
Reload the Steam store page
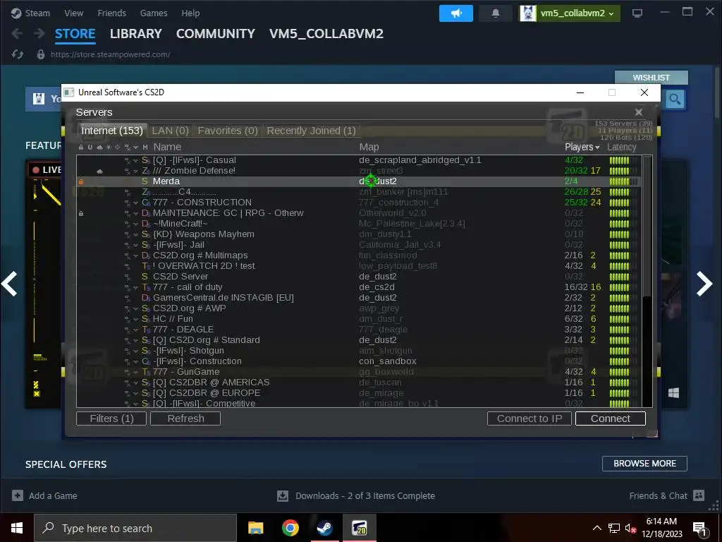(x=18, y=54)
